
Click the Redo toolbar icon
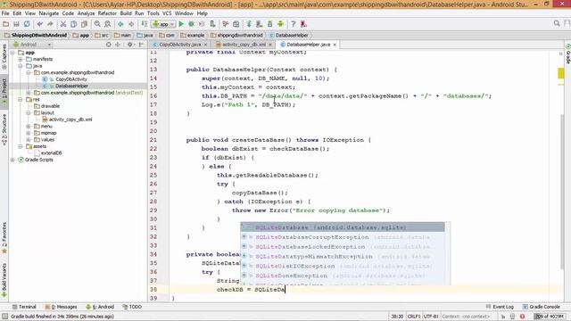click(x=50, y=24)
